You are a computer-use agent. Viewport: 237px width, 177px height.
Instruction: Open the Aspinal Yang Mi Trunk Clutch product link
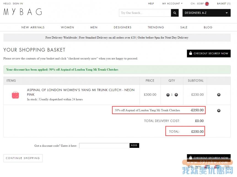(81, 92)
